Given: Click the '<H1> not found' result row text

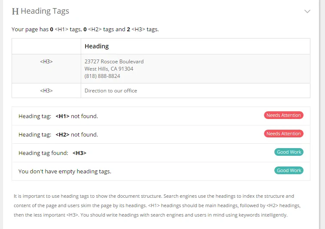Looking at the screenshot, I should pos(58,116).
